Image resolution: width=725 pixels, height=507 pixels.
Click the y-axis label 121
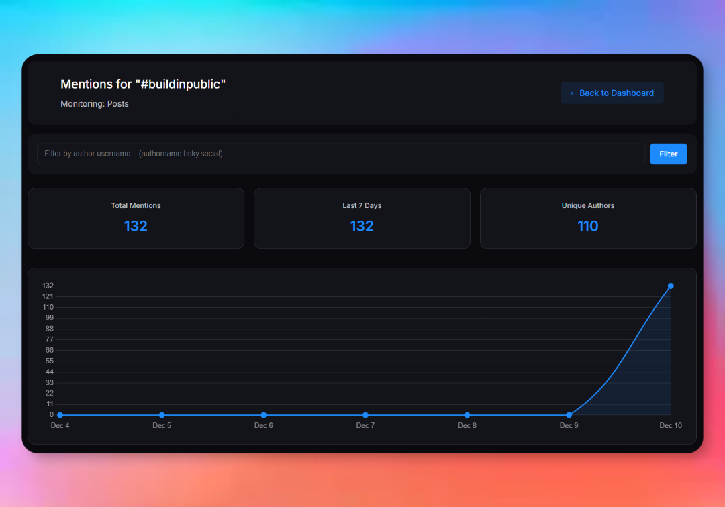click(48, 296)
